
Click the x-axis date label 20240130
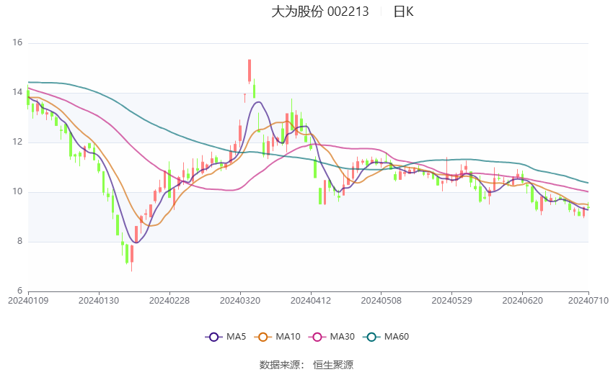point(99,301)
